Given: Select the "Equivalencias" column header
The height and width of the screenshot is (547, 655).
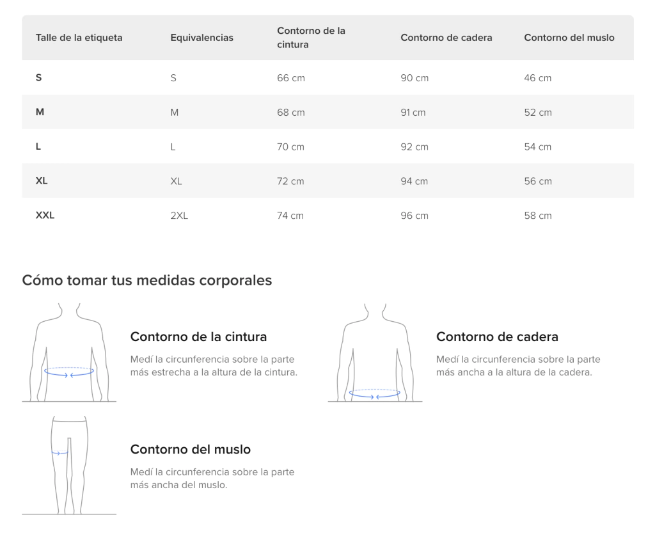Looking at the screenshot, I should coord(201,38).
